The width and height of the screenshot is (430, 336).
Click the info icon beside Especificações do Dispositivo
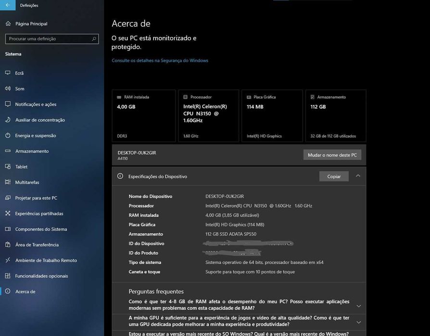(x=120, y=176)
